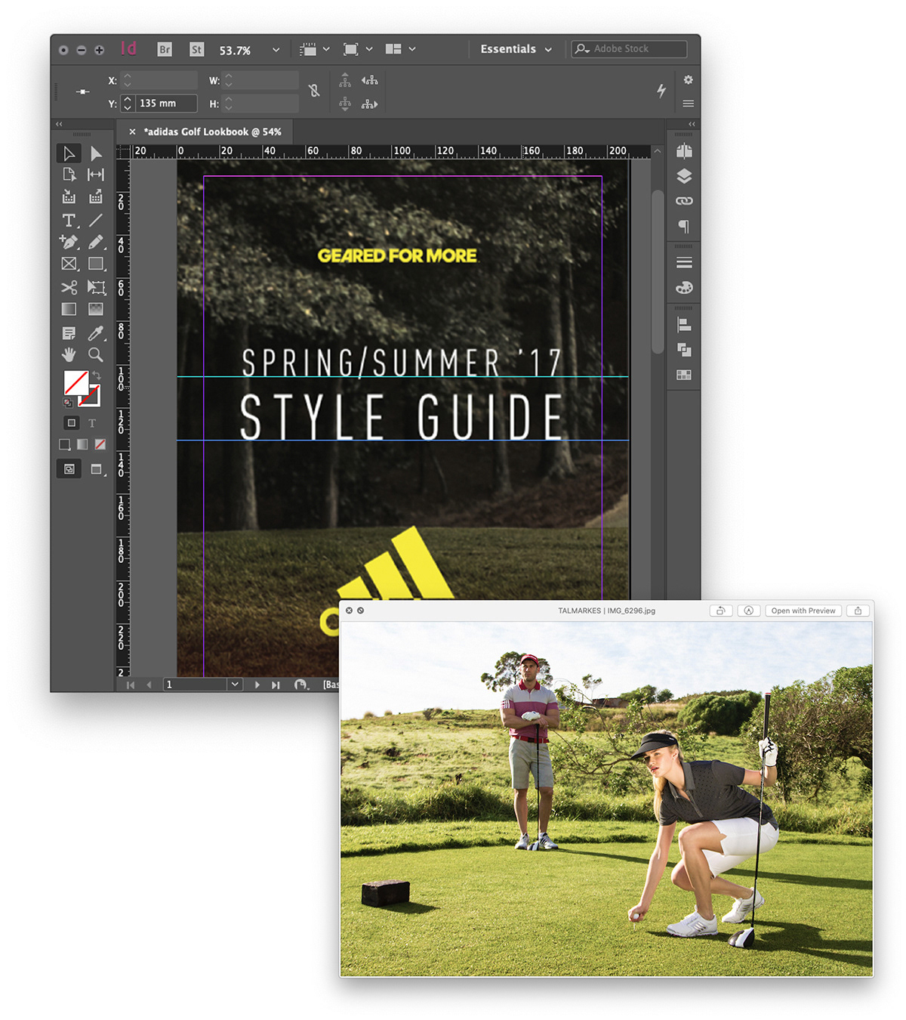This screenshot has width=906, height=1020.
Task: Choose the Gap tool
Action: pyautogui.click(x=96, y=175)
